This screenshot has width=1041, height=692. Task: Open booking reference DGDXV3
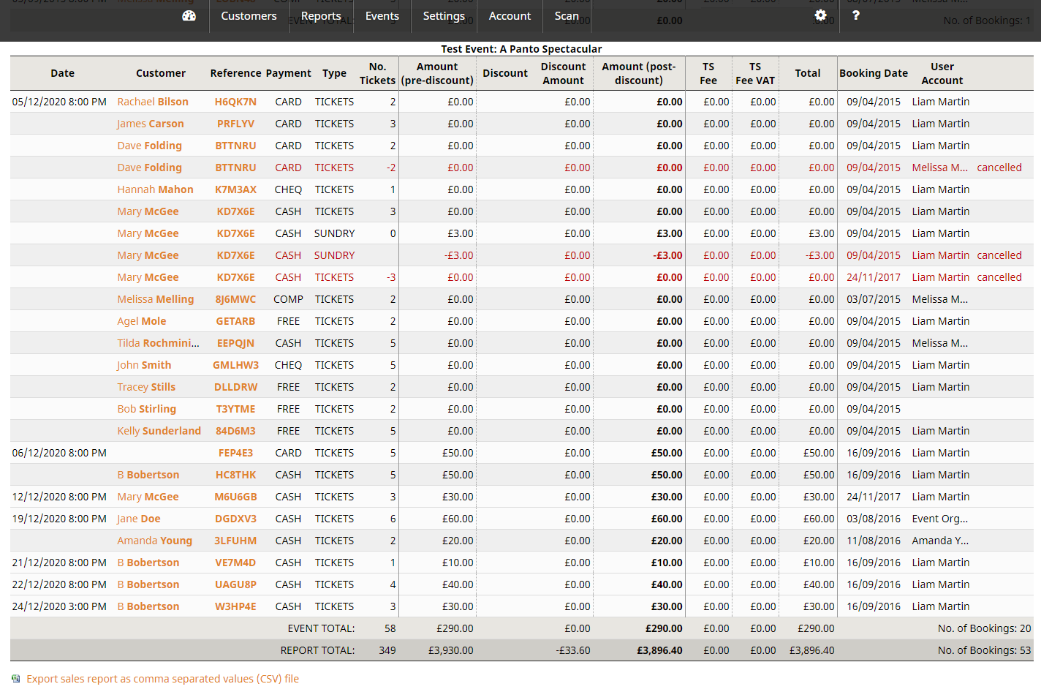pos(235,519)
